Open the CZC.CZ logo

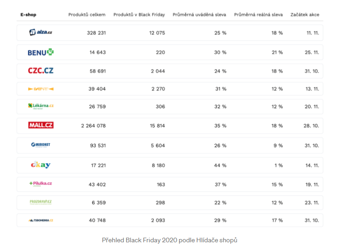click(41, 71)
